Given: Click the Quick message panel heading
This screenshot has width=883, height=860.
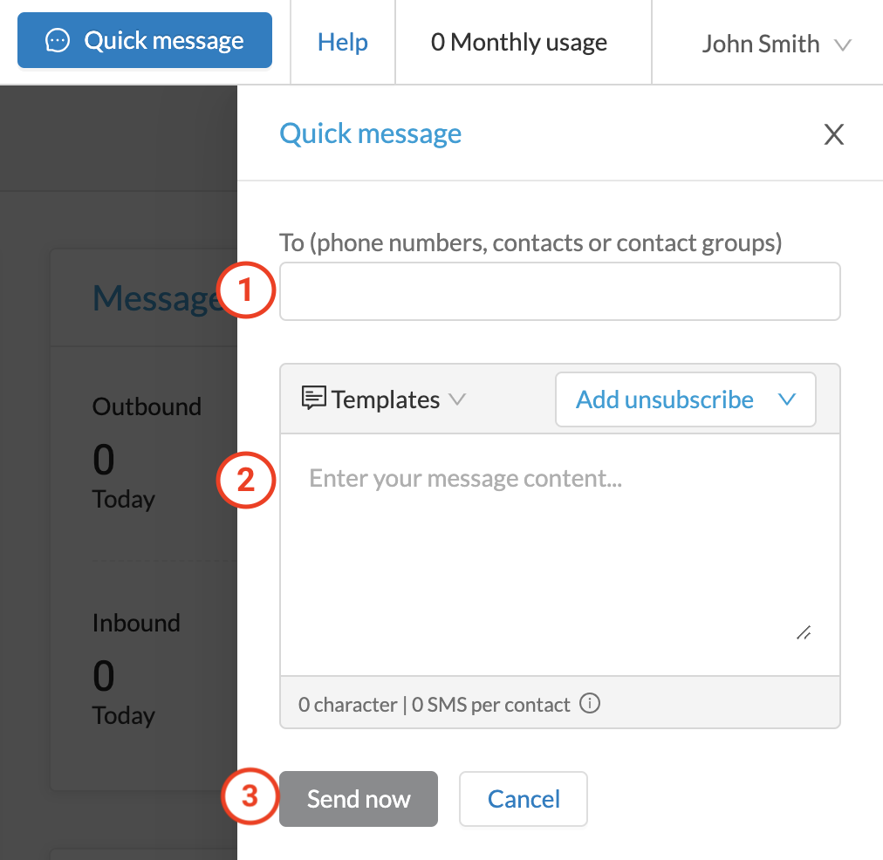Looking at the screenshot, I should [371, 134].
